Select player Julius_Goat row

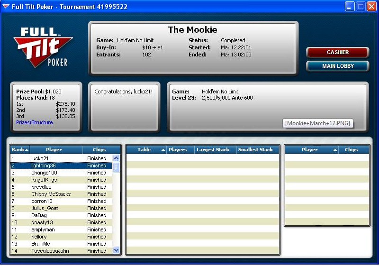[62, 208]
